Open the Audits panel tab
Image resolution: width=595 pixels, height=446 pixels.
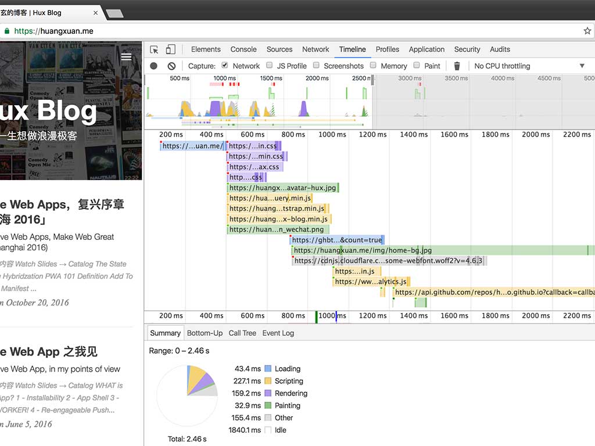click(500, 49)
